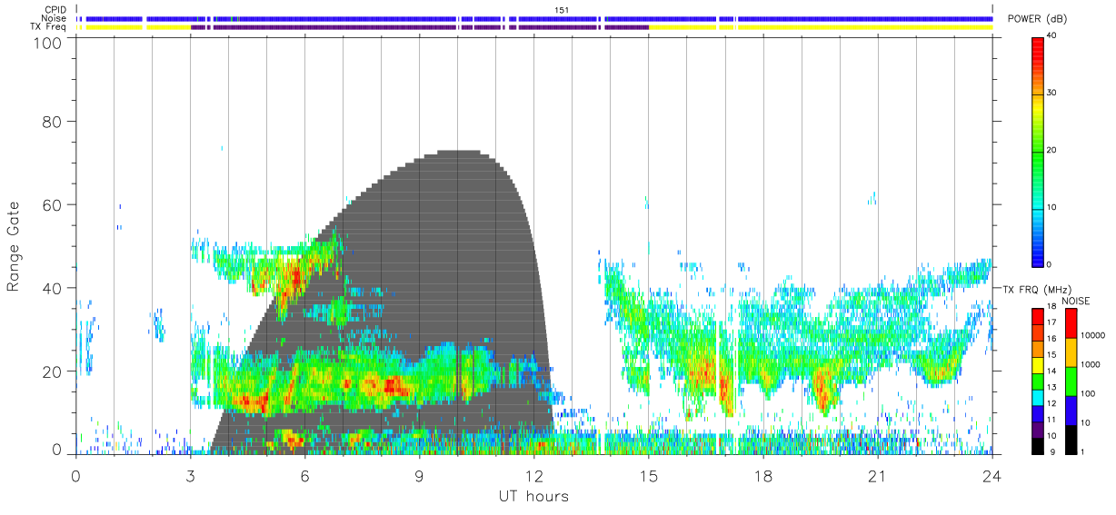Click the 21 tick on the UT hours axis

pos(878,476)
